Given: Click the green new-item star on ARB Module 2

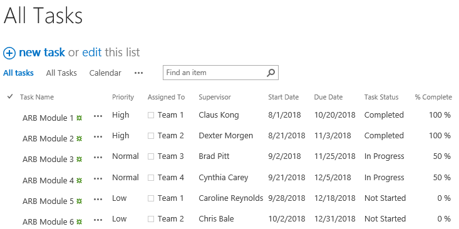Looking at the screenshot, I should (79, 139).
